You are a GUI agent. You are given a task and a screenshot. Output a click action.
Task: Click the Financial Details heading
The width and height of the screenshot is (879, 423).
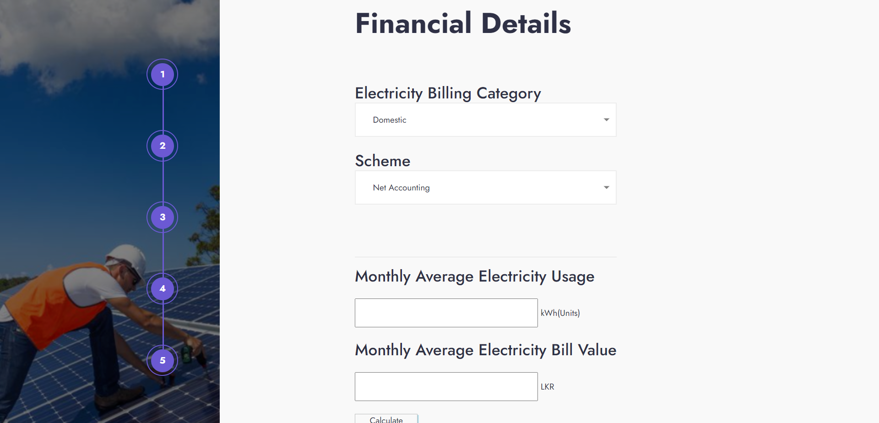pyautogui.click(x=463, y=23)
